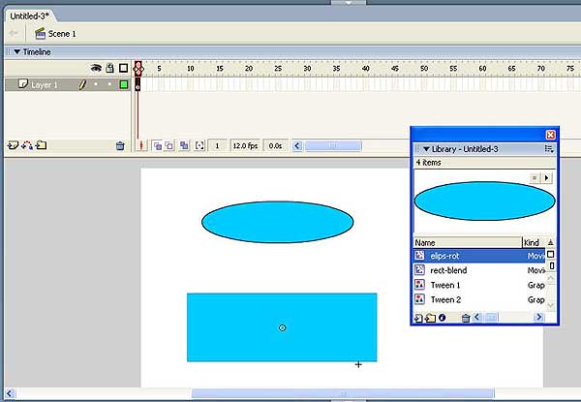The height and width of the screenshot is (402, 581).
Task: Open the Library panel options menu
Action: pos(549,149)
